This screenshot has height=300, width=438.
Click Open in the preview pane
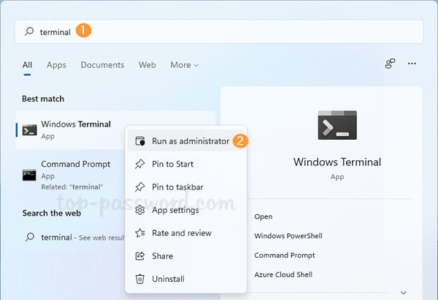263,216
